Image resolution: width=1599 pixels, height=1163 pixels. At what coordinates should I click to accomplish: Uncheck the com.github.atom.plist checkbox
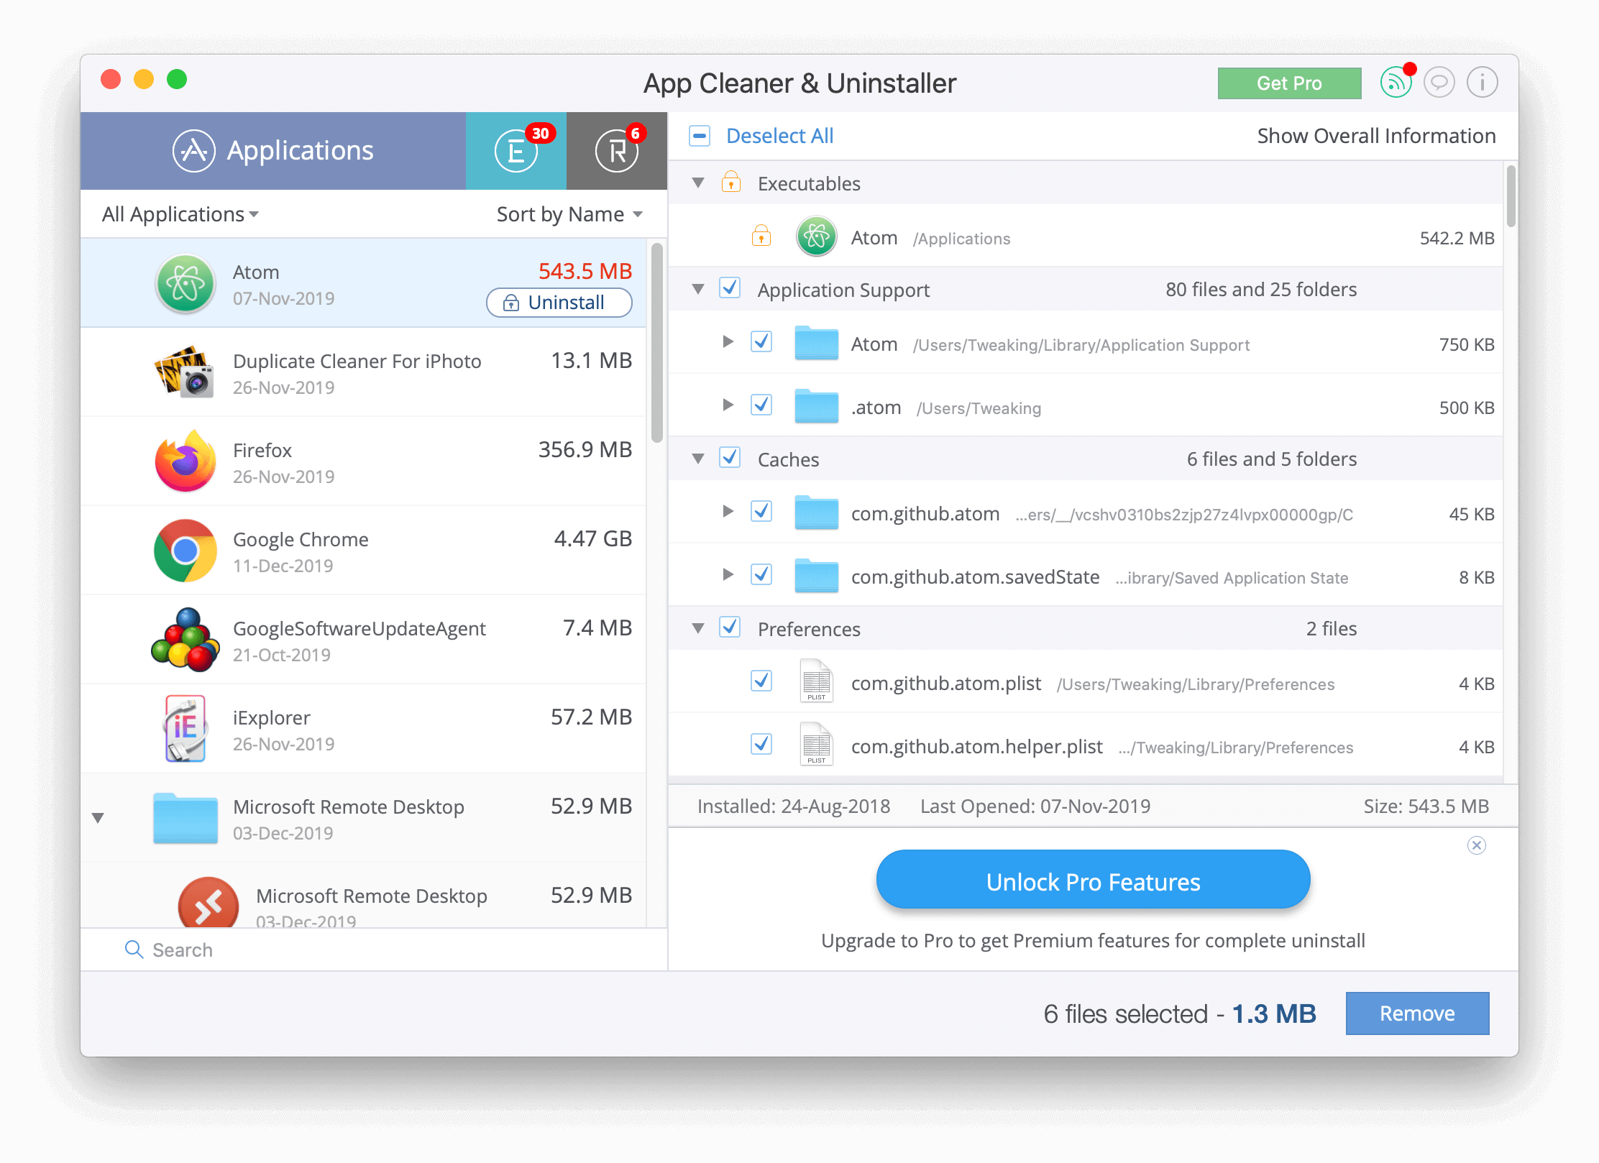761,681
